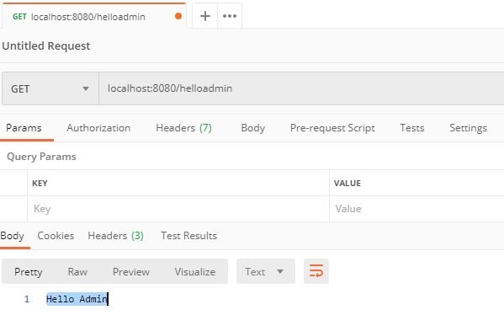Select the Preview view button
This screenshot has height=331, width=504.
click(x=130, y=272)
